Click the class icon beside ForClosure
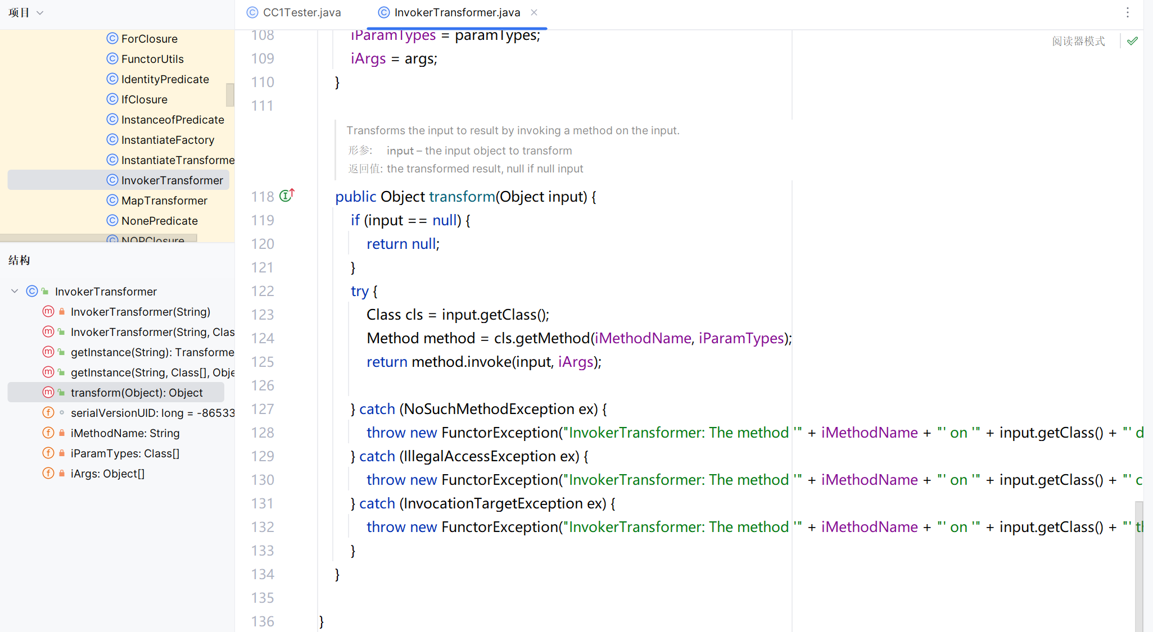1153x632 pixels. coord(112,38)
